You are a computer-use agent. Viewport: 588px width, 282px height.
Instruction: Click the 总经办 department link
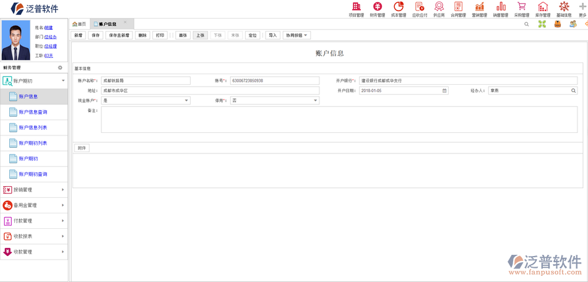50,37
